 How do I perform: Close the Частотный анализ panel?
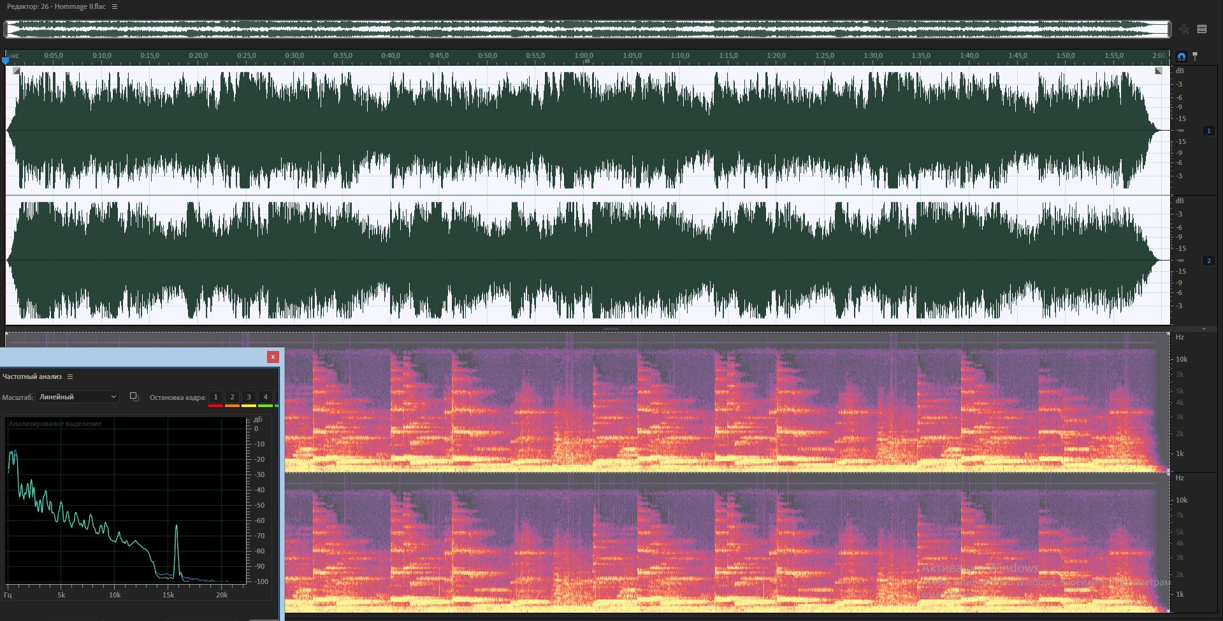tap(273, 357)
